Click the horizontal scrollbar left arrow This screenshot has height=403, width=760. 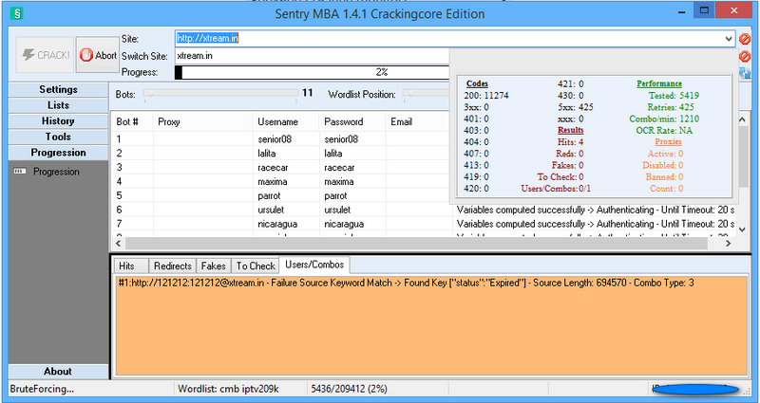[118, 244]
